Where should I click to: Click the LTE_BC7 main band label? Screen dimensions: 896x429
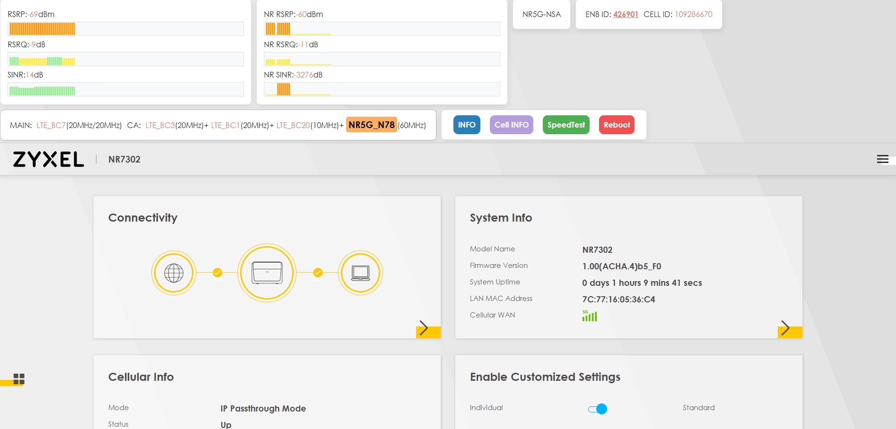coord(51,125)
